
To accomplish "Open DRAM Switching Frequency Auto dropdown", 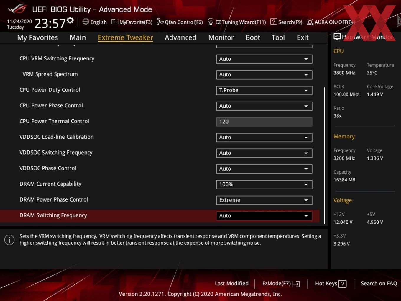I will tap(264, 216).
